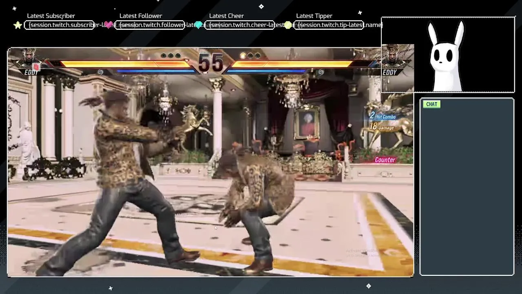Click the left player's health bar
Image resolution: width=522 pixels, height=294 pixels.
pyautogui.click(x=122, y=64)
